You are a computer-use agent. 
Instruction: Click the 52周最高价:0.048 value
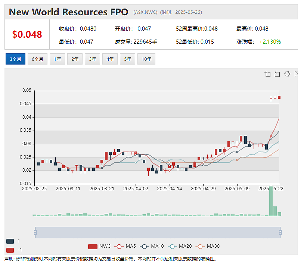click(197, 29)
